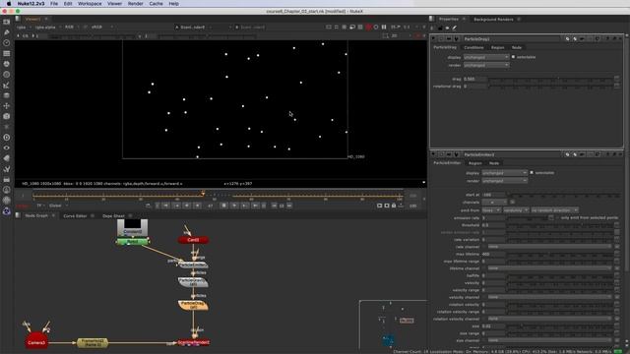This screenshot has height=354, width=630.
Task: Click the max lifetime value field
Action: 493,254
